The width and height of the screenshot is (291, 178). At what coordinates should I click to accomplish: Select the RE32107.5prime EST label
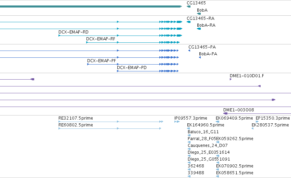pyautogui.click(x=76, y=118)
